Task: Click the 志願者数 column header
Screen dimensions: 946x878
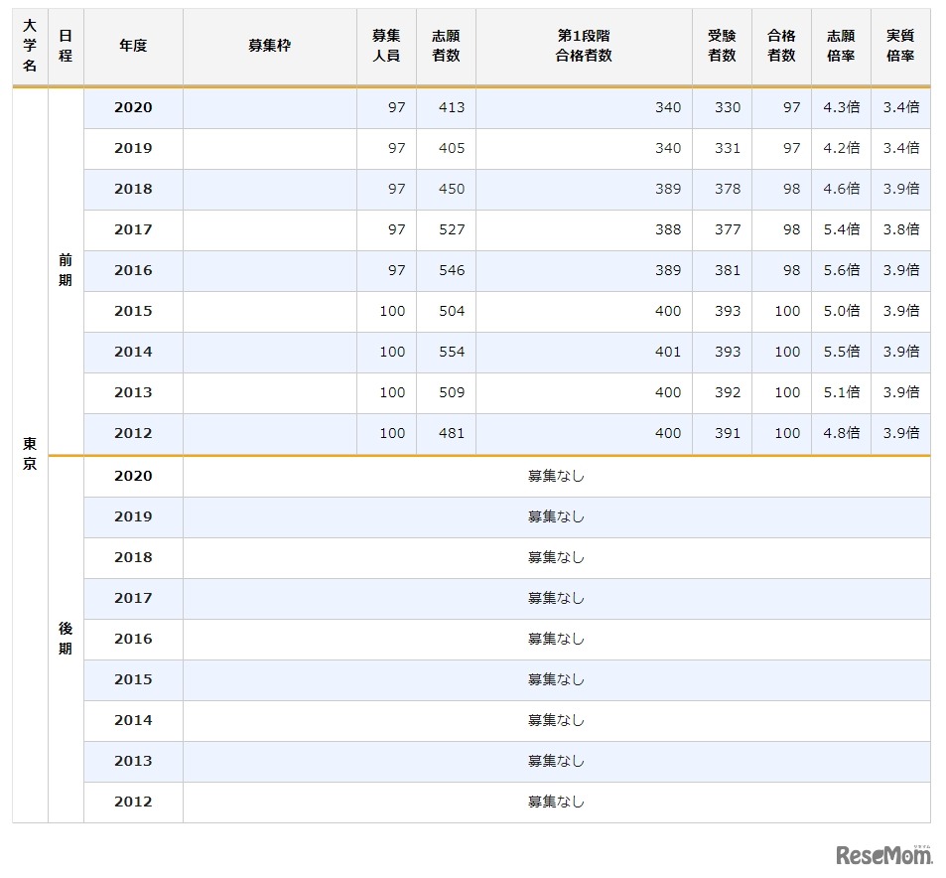Action: pos(448,47)
